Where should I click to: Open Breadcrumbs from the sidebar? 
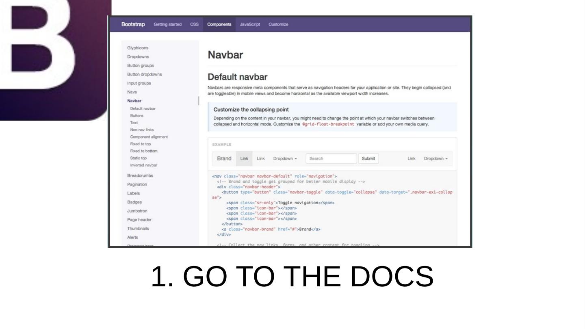click(140, 175)
